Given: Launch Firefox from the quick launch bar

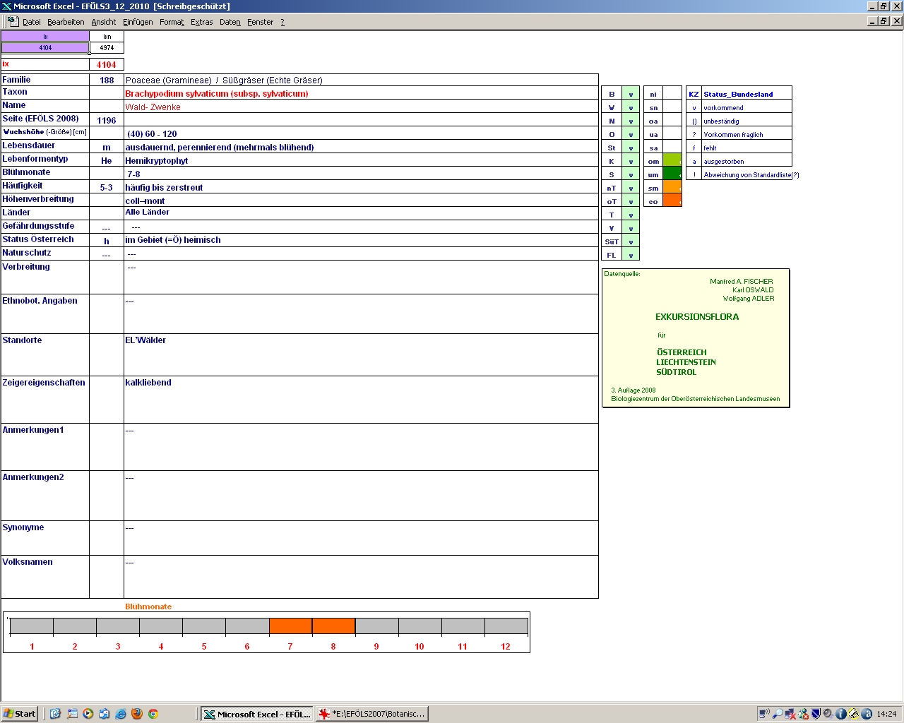Looking at the screenshot, I should point(137,714).
